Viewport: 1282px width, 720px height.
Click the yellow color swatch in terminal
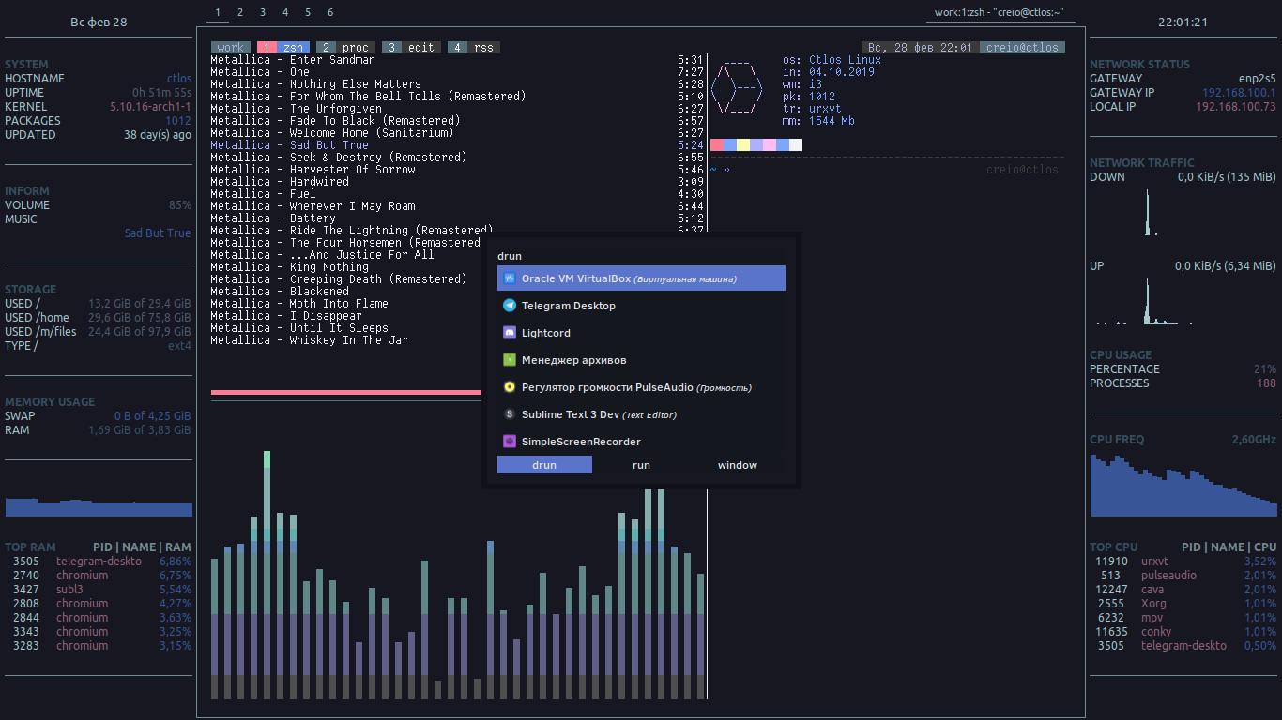[x=743, y=145]
